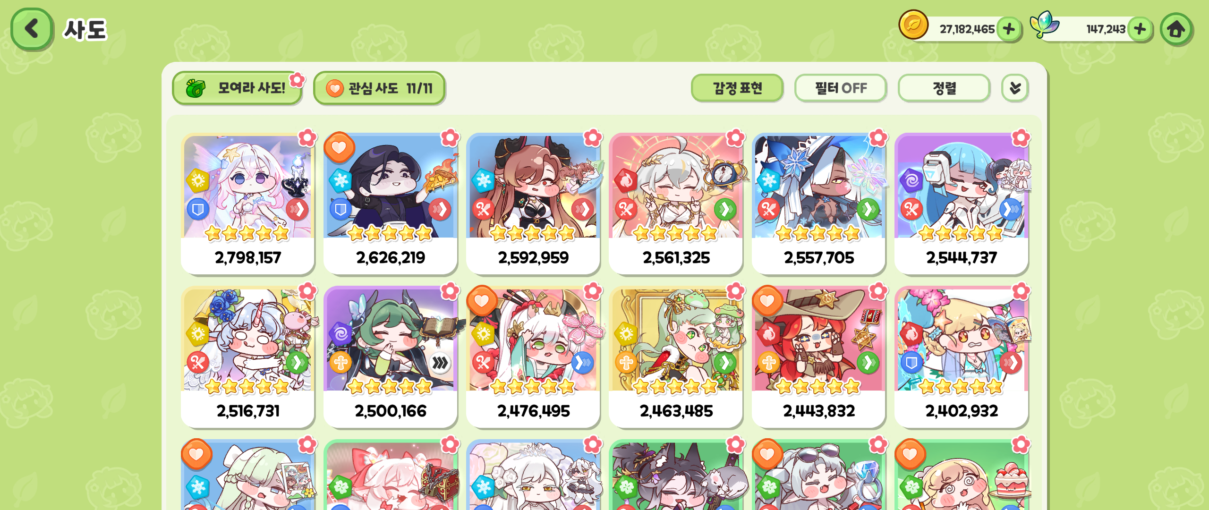Screen dimensions: 1209x510
Task: Click the flower badge on the 2,798,157 card
Action: (x=307, y=138)
